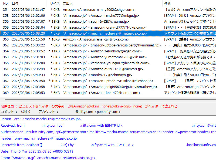
Task: Click row number 367
Action: (x=6, y=81)
